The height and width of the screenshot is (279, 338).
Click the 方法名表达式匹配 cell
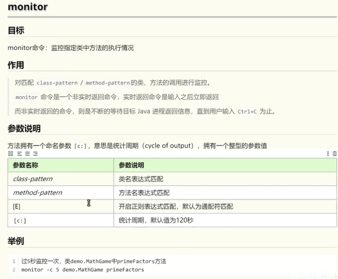225,192
